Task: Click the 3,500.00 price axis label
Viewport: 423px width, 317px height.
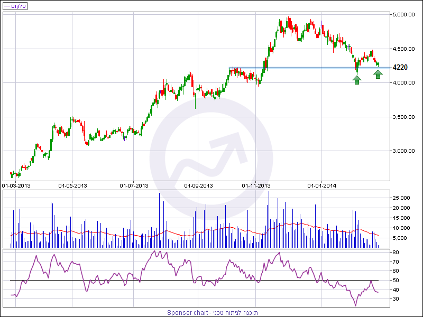Action: coord(403,117)
